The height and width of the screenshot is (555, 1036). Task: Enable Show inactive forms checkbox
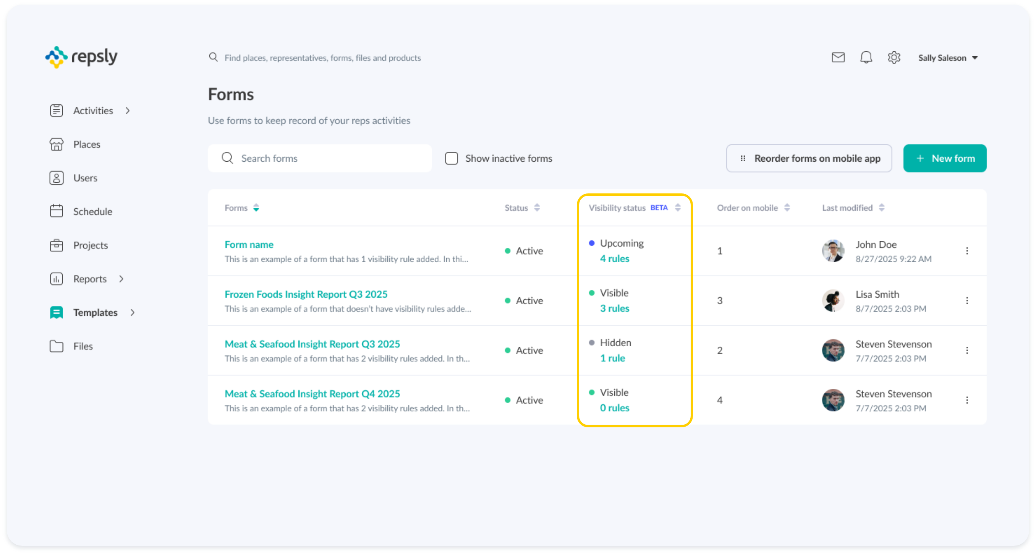[x=451, y=158]
